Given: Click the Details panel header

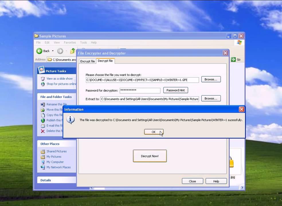Looking at the screenshot, I should (57, 180).
